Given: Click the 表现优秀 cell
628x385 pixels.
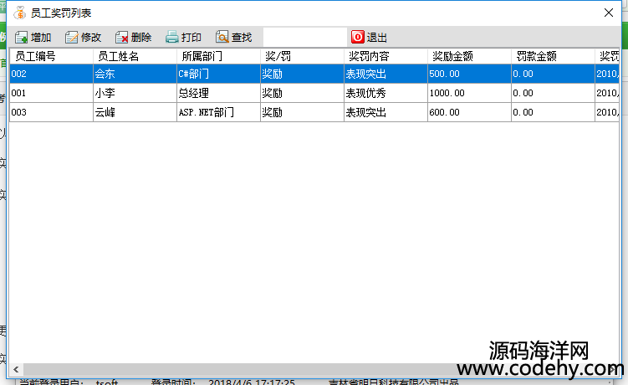Looking at the screenshot, I should [x=386, y=93].
